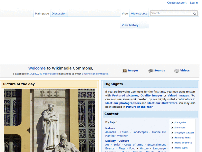The width and height of the screenshot is (202, 152).
Task: Open the Main page tab
Action: click(x=42, y=14)
